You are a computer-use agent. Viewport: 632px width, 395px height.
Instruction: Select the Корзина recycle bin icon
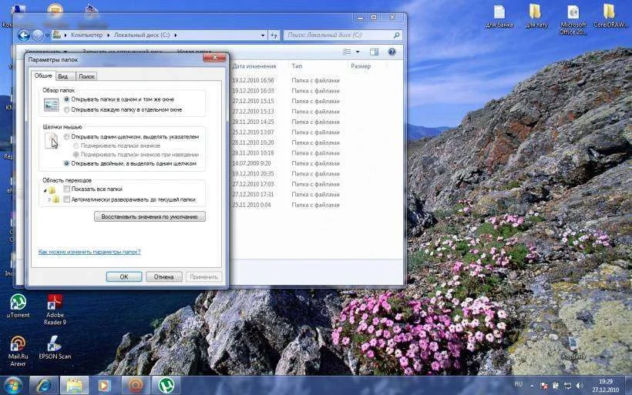point(573,348)
